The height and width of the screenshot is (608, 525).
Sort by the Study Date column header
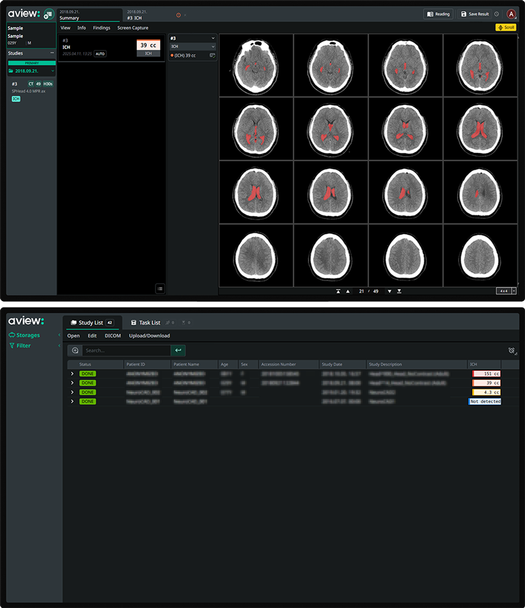(x=343, y=365)
